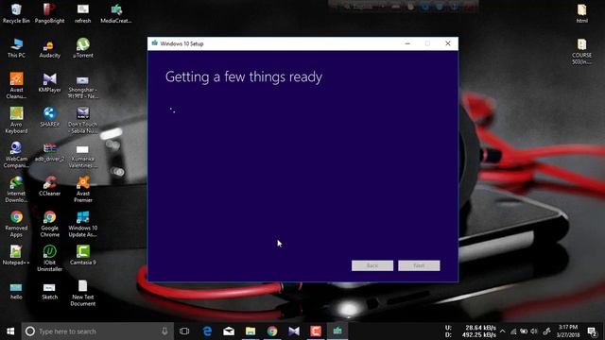Screen dimensions: 605x340
Task: Select the WebCam Companion desktop icon
Action: (x=16, y=155)
